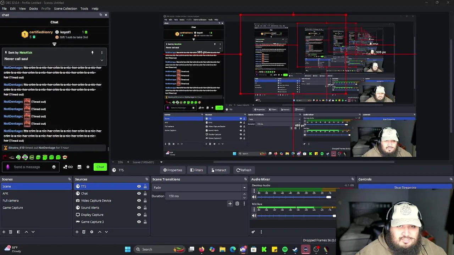
Task: Increase the transition duration with the up arrow
Action: [x=244, y=194]
